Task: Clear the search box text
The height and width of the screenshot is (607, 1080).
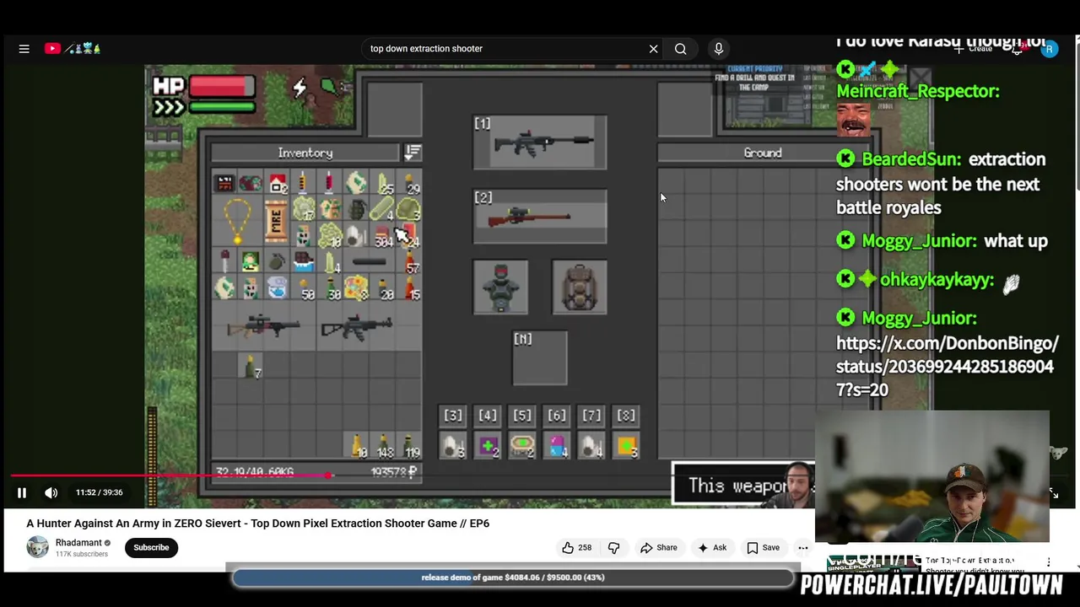Action: pyautogui.click(x=653, y=49)
